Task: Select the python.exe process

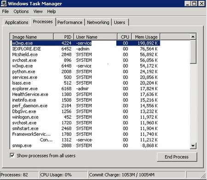Action: pyautogui.click(x=86, y=71)
